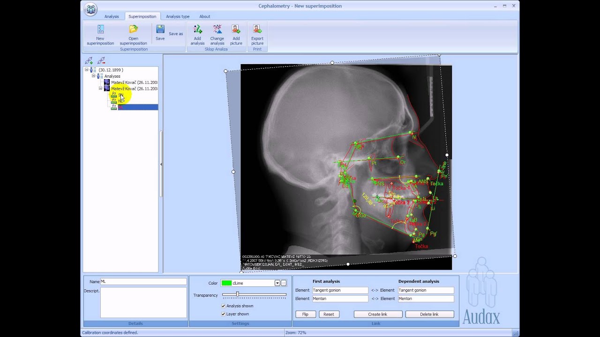The image size is (600, 337).
Task: Select the Analyses tree label
Action: [112, 76]
